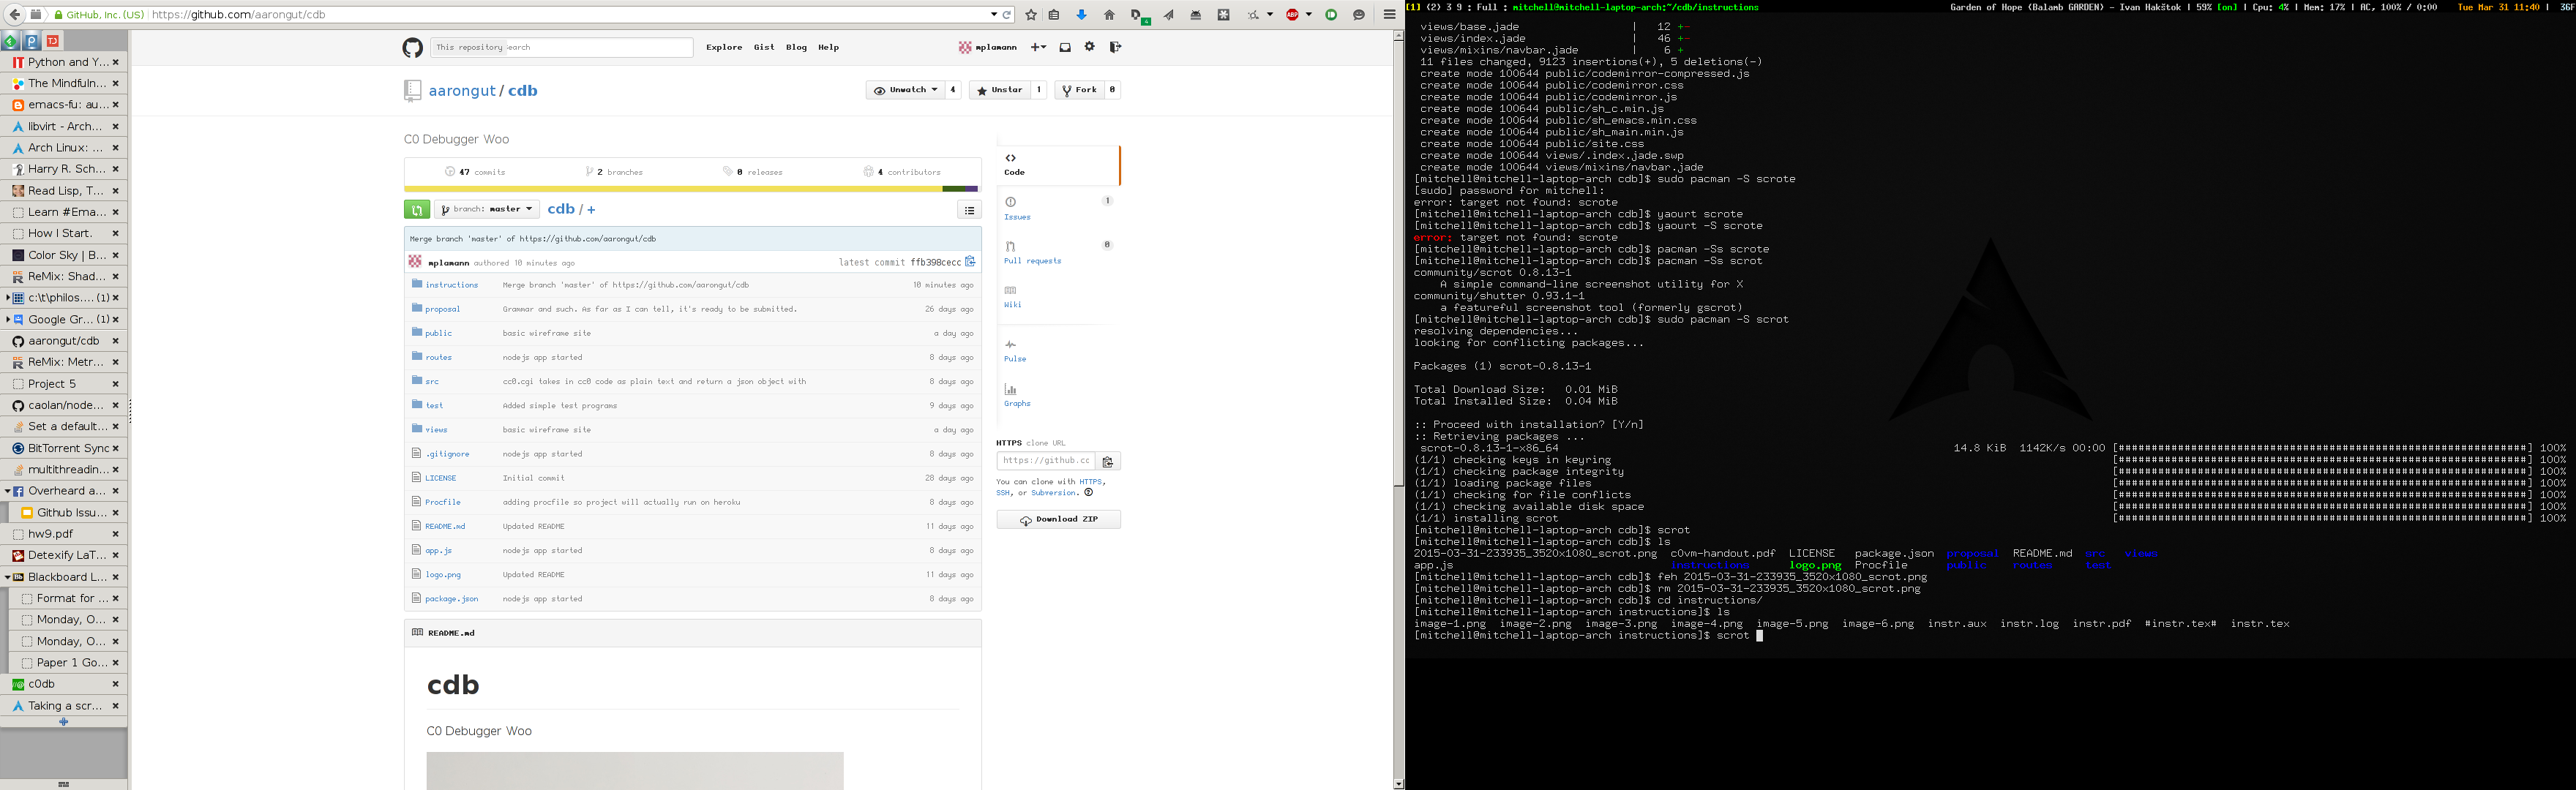Viewport: 2576px width, 790px height.
Task: Click green compare and review button
Action: click(417, 209)
